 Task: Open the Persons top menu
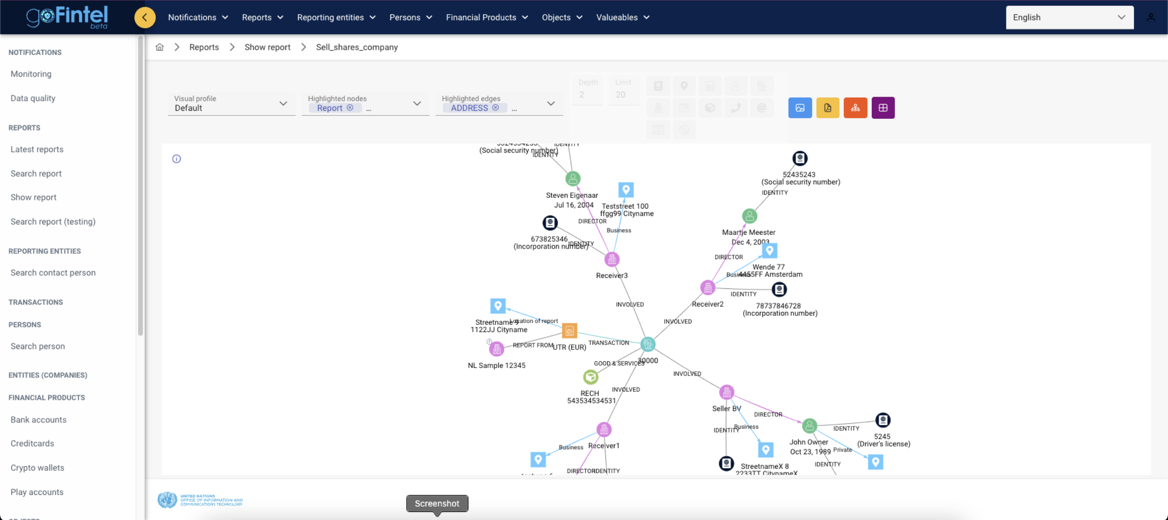(x=411, y=18)
